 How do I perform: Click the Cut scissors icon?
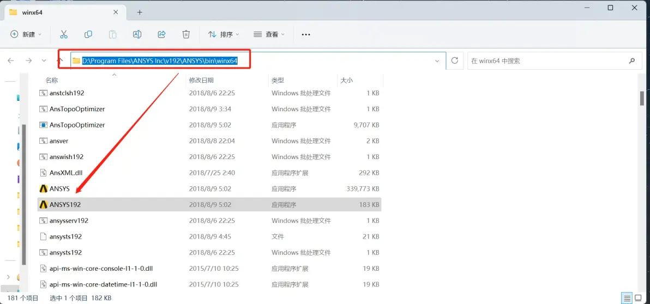(x=63, y=34)
